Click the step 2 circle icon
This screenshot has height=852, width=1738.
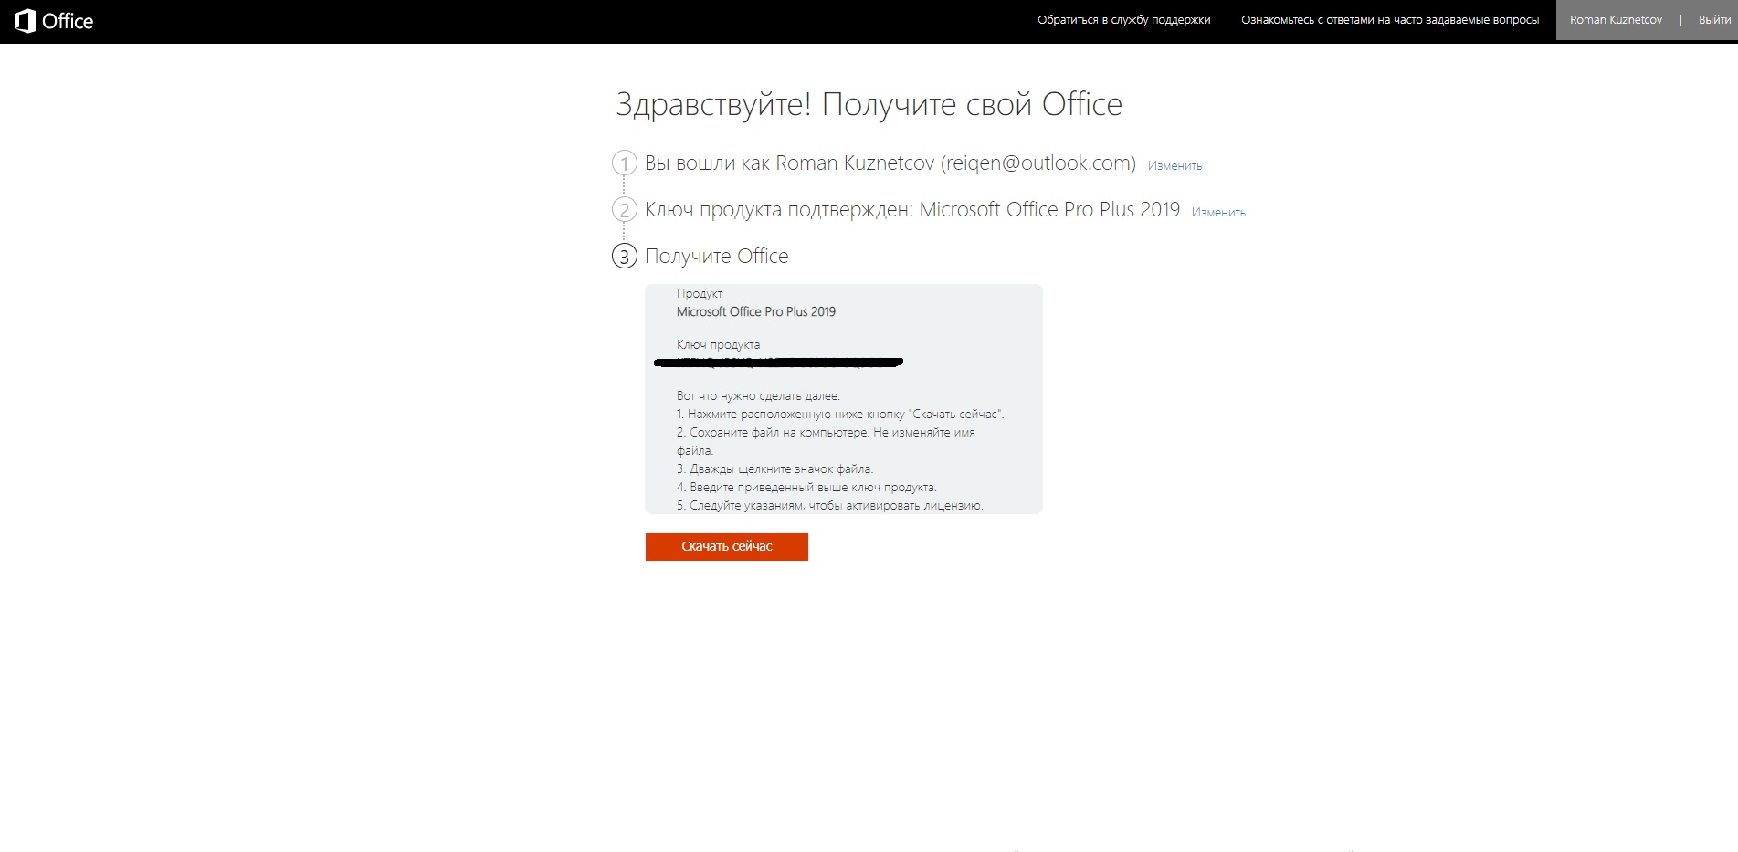[x=624, y=210]
